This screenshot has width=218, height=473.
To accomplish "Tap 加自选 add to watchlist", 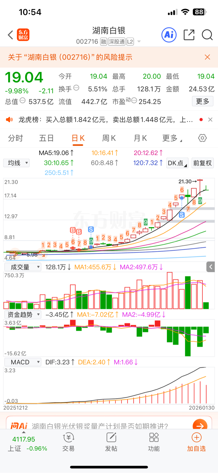I will click(x=196, y=442).
